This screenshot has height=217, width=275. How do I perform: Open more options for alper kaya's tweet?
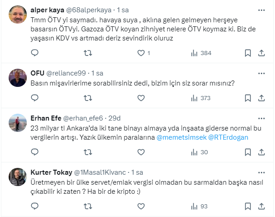262,10
